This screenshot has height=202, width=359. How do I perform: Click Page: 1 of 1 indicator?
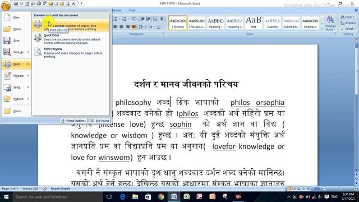pyautogui.click(x=10, y=189)
